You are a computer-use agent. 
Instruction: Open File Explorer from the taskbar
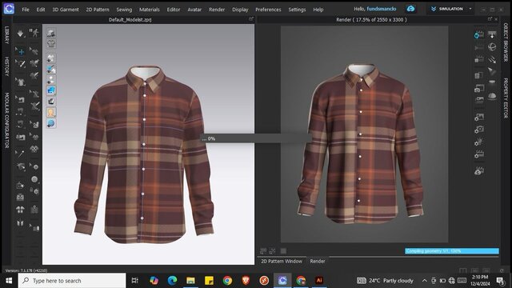click(190, 281)
